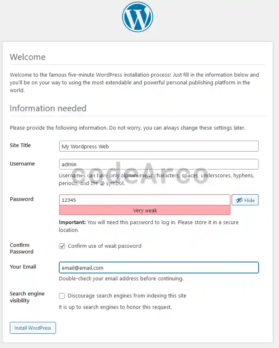Viewport: 279px width, 348px height.
Task: Click the Site Title input field
Action: (x=159, y=146)
